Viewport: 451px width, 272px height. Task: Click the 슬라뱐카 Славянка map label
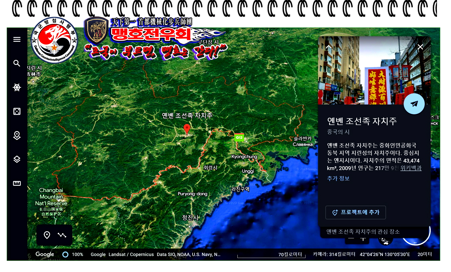pos(303,141)
